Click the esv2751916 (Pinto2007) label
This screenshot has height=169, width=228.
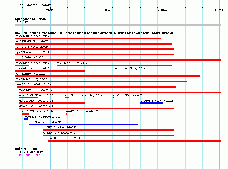pyautogui.click(x=35, y=90)
